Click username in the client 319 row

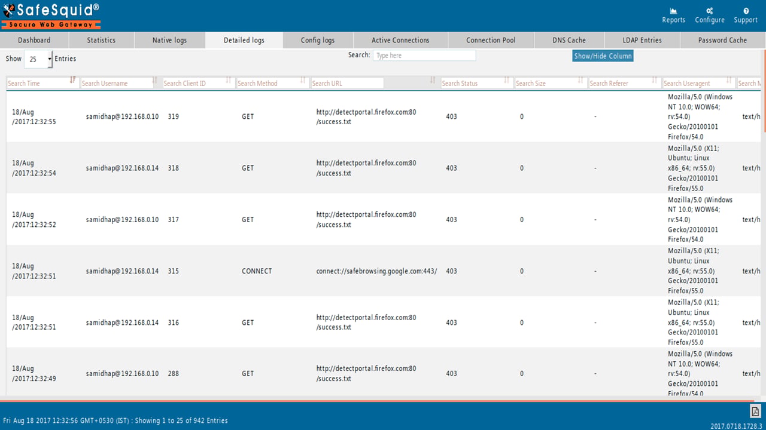tap(122, 116)
